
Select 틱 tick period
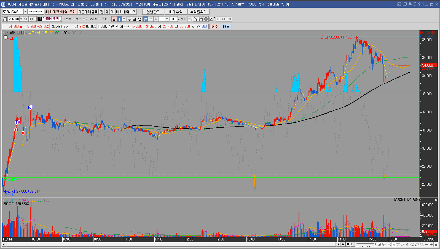[x=156, y=19]
